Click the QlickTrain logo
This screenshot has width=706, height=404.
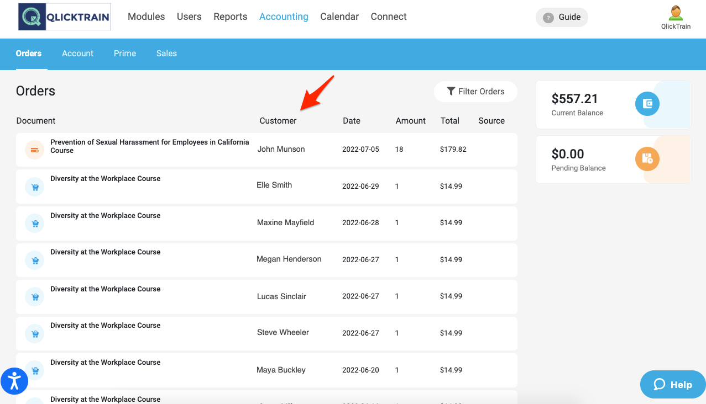(x=64, y=17)
